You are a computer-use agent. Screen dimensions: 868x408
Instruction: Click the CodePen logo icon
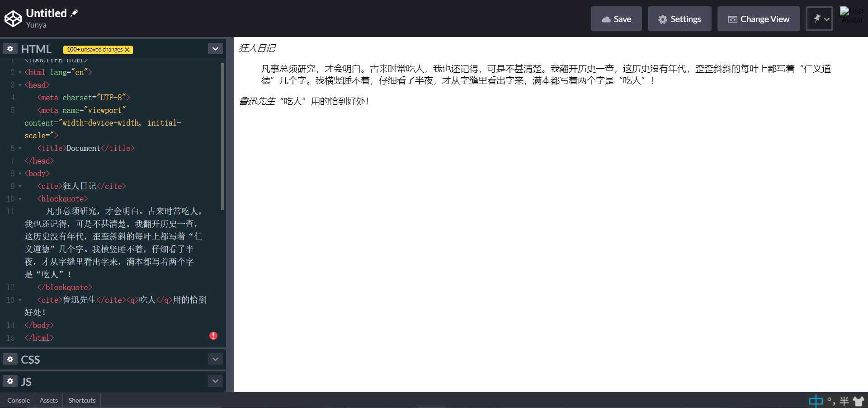click(x=13, y=19)
